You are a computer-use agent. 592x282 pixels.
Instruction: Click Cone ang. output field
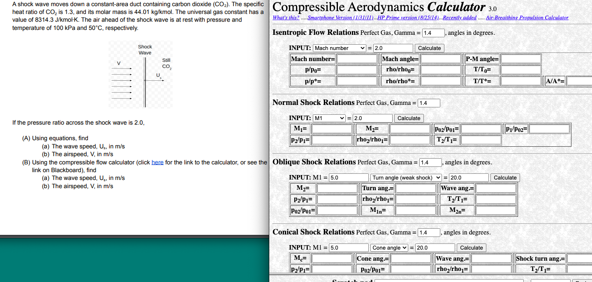tap(410, 259)
